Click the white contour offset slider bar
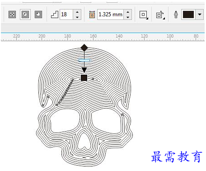The width and height of the screenshot is (206, 171). [x=84, y=61]
